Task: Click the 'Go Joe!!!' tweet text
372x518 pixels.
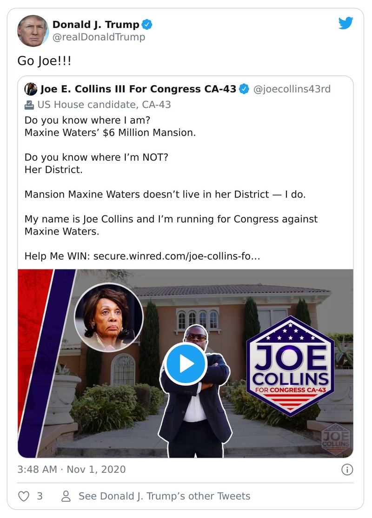Action: [44, 61]
